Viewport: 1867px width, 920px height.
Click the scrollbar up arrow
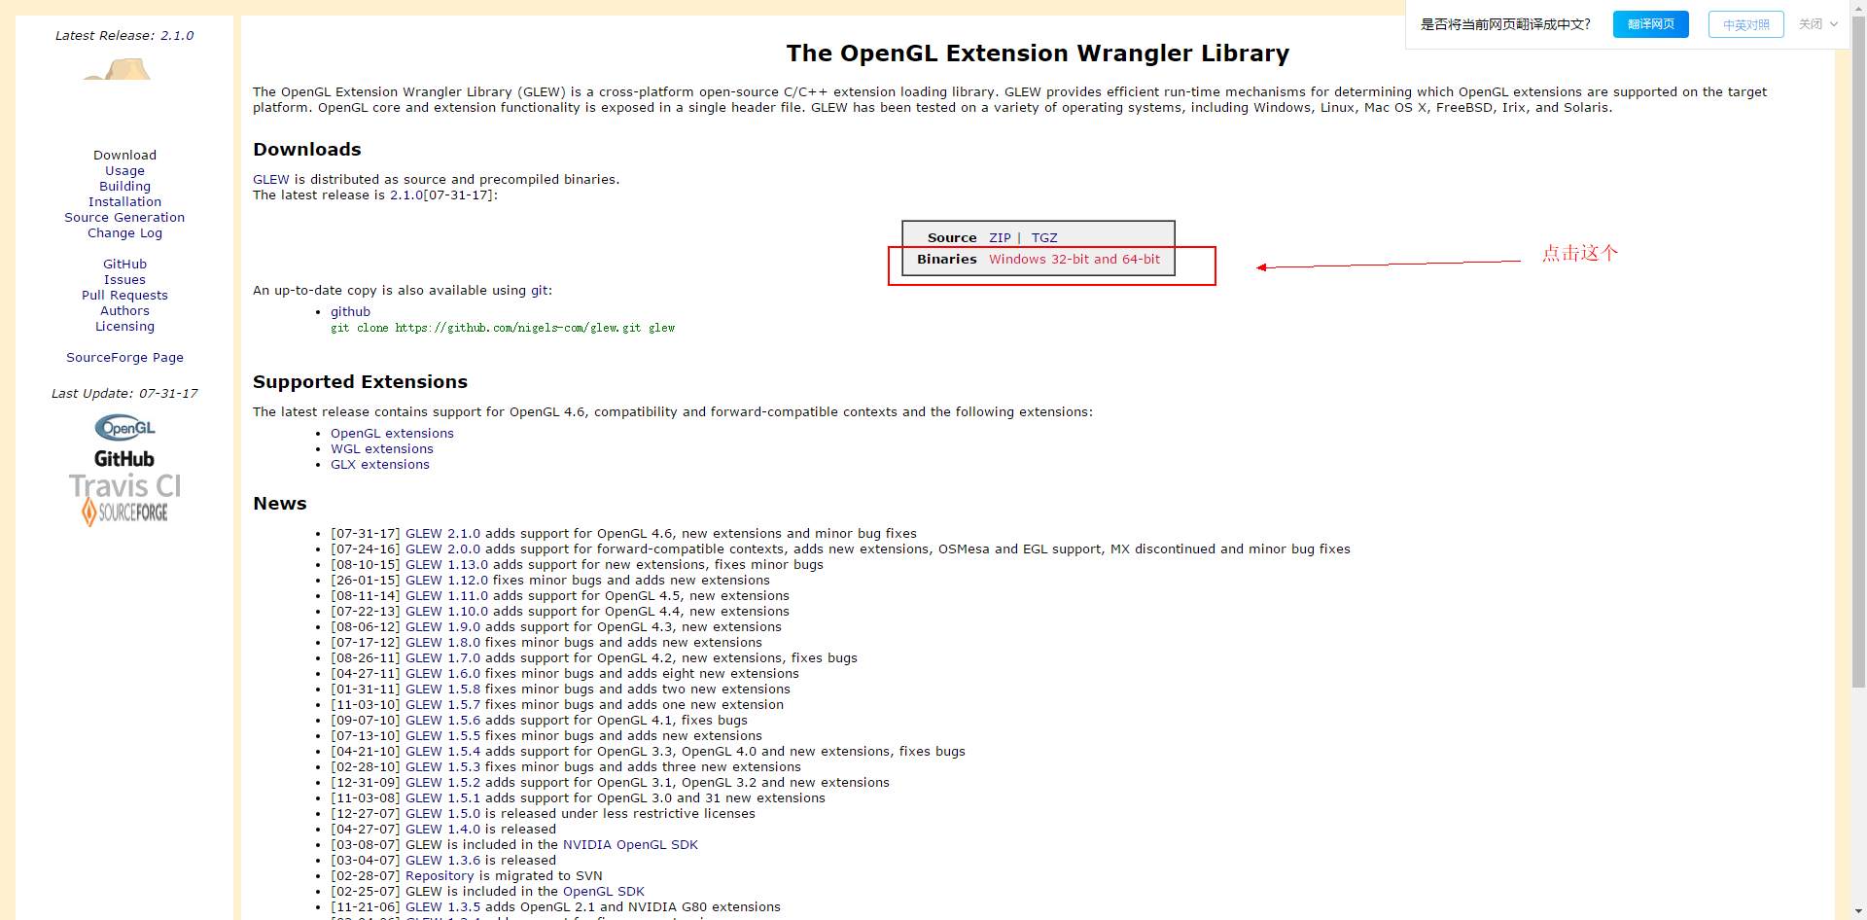[1858, 7]
